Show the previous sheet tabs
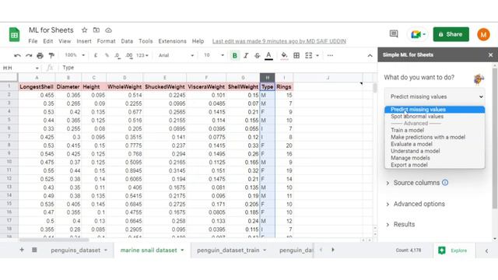 click(x=321, y=250)
